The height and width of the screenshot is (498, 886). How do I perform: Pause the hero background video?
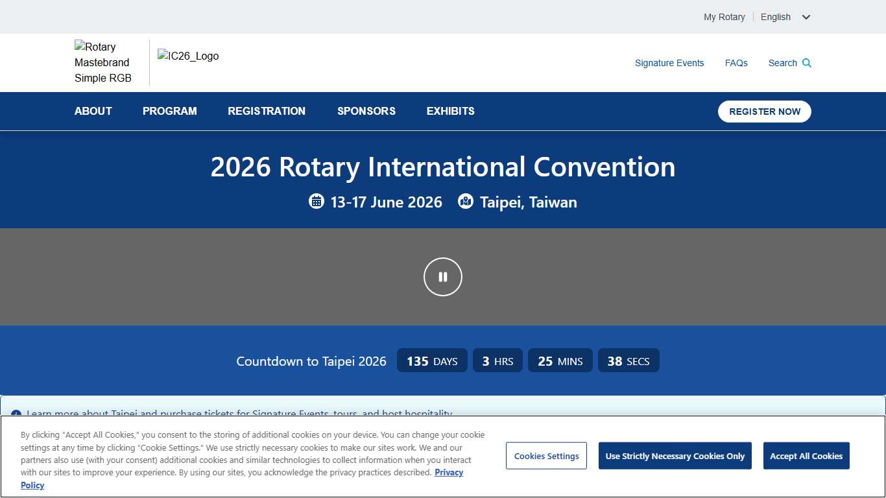443,277
